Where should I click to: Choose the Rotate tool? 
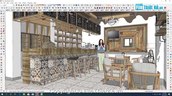coord(1,31)
